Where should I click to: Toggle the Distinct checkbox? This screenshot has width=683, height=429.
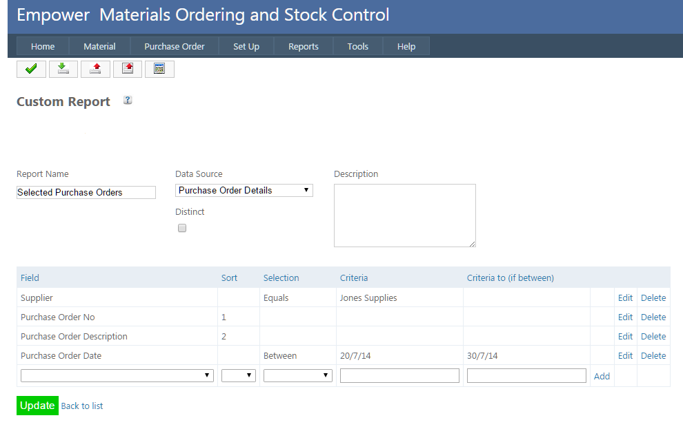(x=182, y=228)
